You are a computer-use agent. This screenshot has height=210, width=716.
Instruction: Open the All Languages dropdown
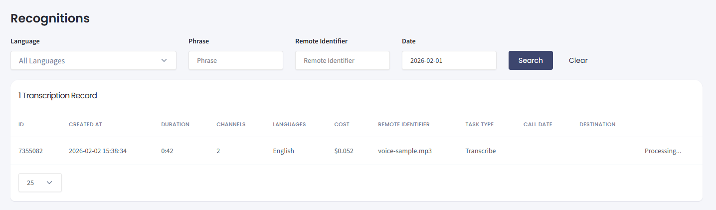point(93,60)
